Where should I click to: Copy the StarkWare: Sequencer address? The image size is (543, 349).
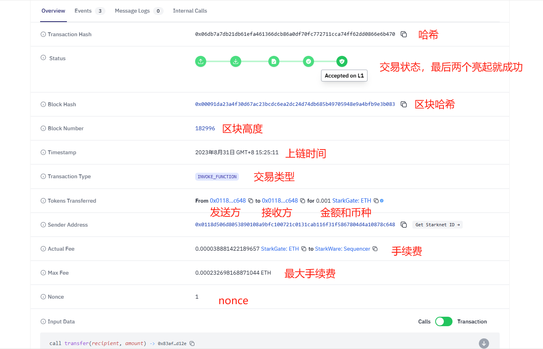(375, 249)
